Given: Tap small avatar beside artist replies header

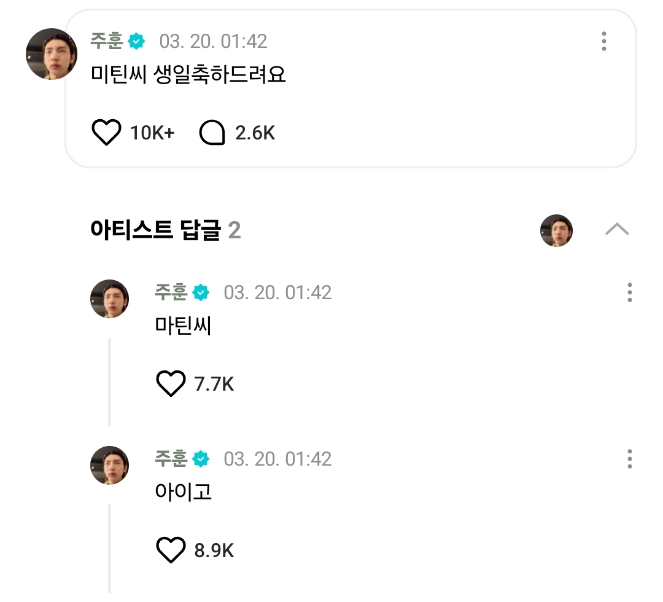Looking at the screenshot, I should tap(556, 230).
